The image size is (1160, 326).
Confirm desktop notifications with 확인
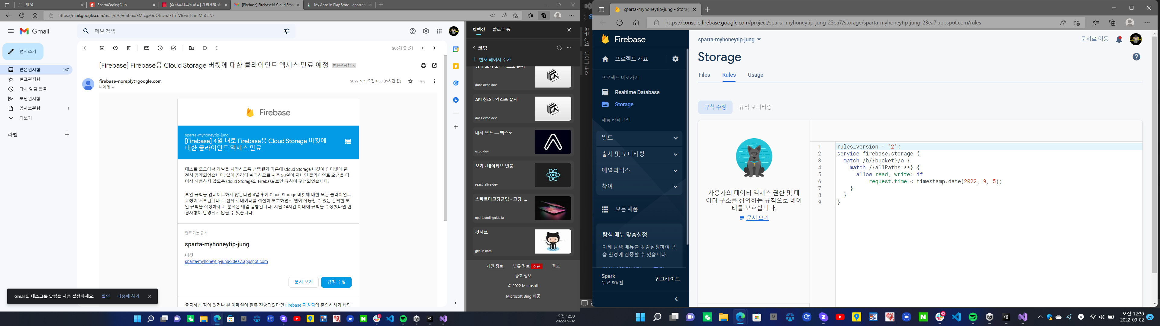tap(106, 296)
